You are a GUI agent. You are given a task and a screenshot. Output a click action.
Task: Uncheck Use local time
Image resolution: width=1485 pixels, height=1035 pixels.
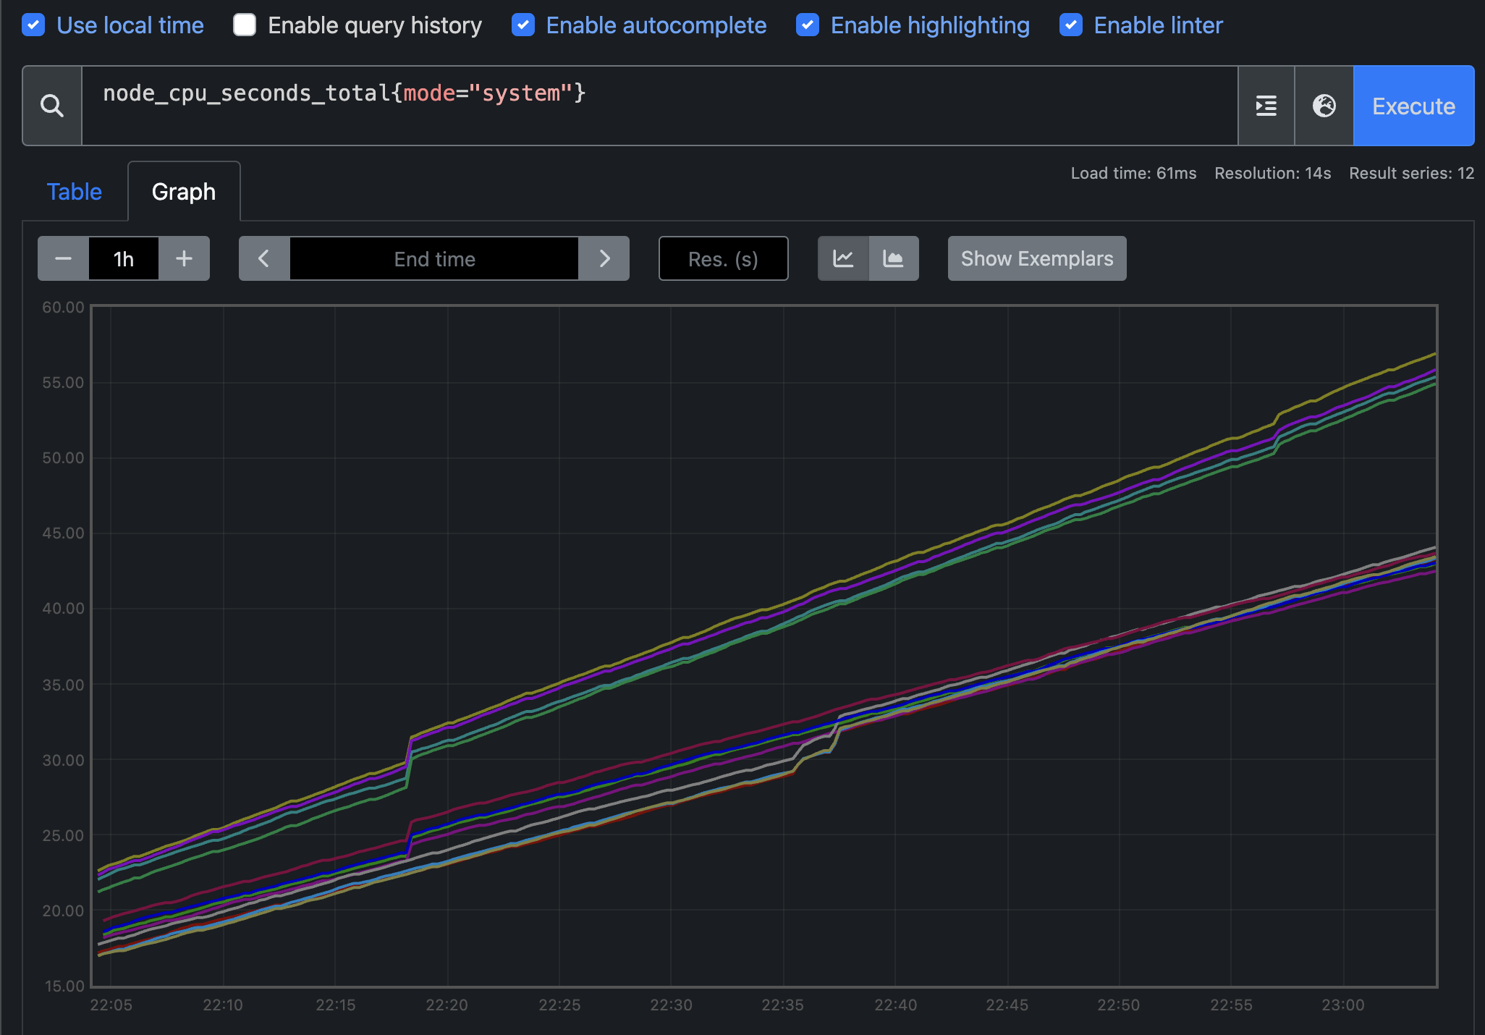click(x=33, y=25)
